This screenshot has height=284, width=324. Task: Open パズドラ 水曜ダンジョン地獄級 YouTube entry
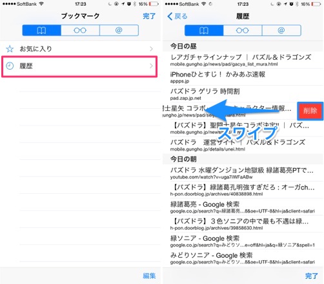point(243,173)
